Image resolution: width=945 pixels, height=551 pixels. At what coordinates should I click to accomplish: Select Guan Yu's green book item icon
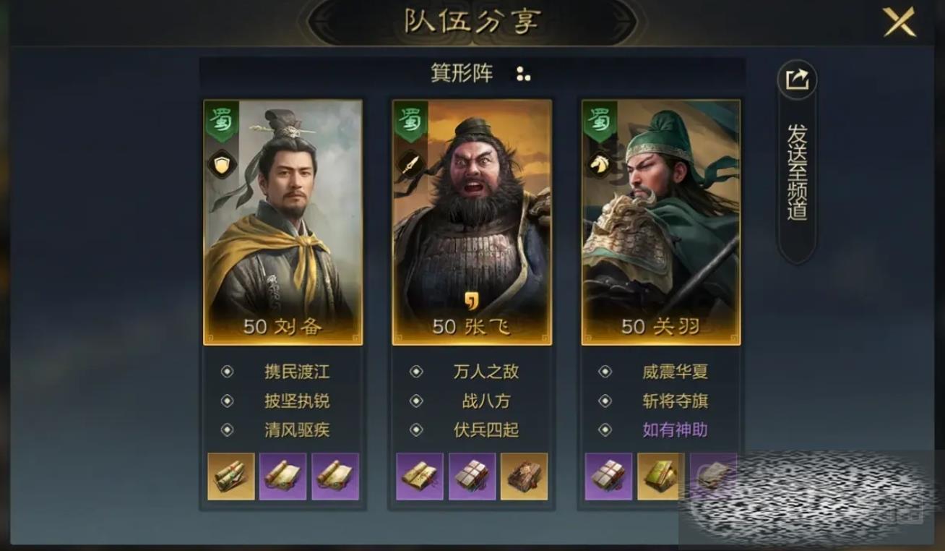[x=660, y=477]
